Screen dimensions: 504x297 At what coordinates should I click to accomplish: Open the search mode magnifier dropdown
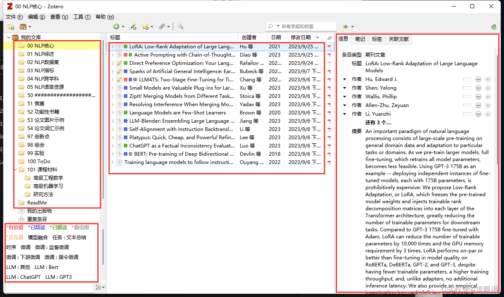click(274, 26)
